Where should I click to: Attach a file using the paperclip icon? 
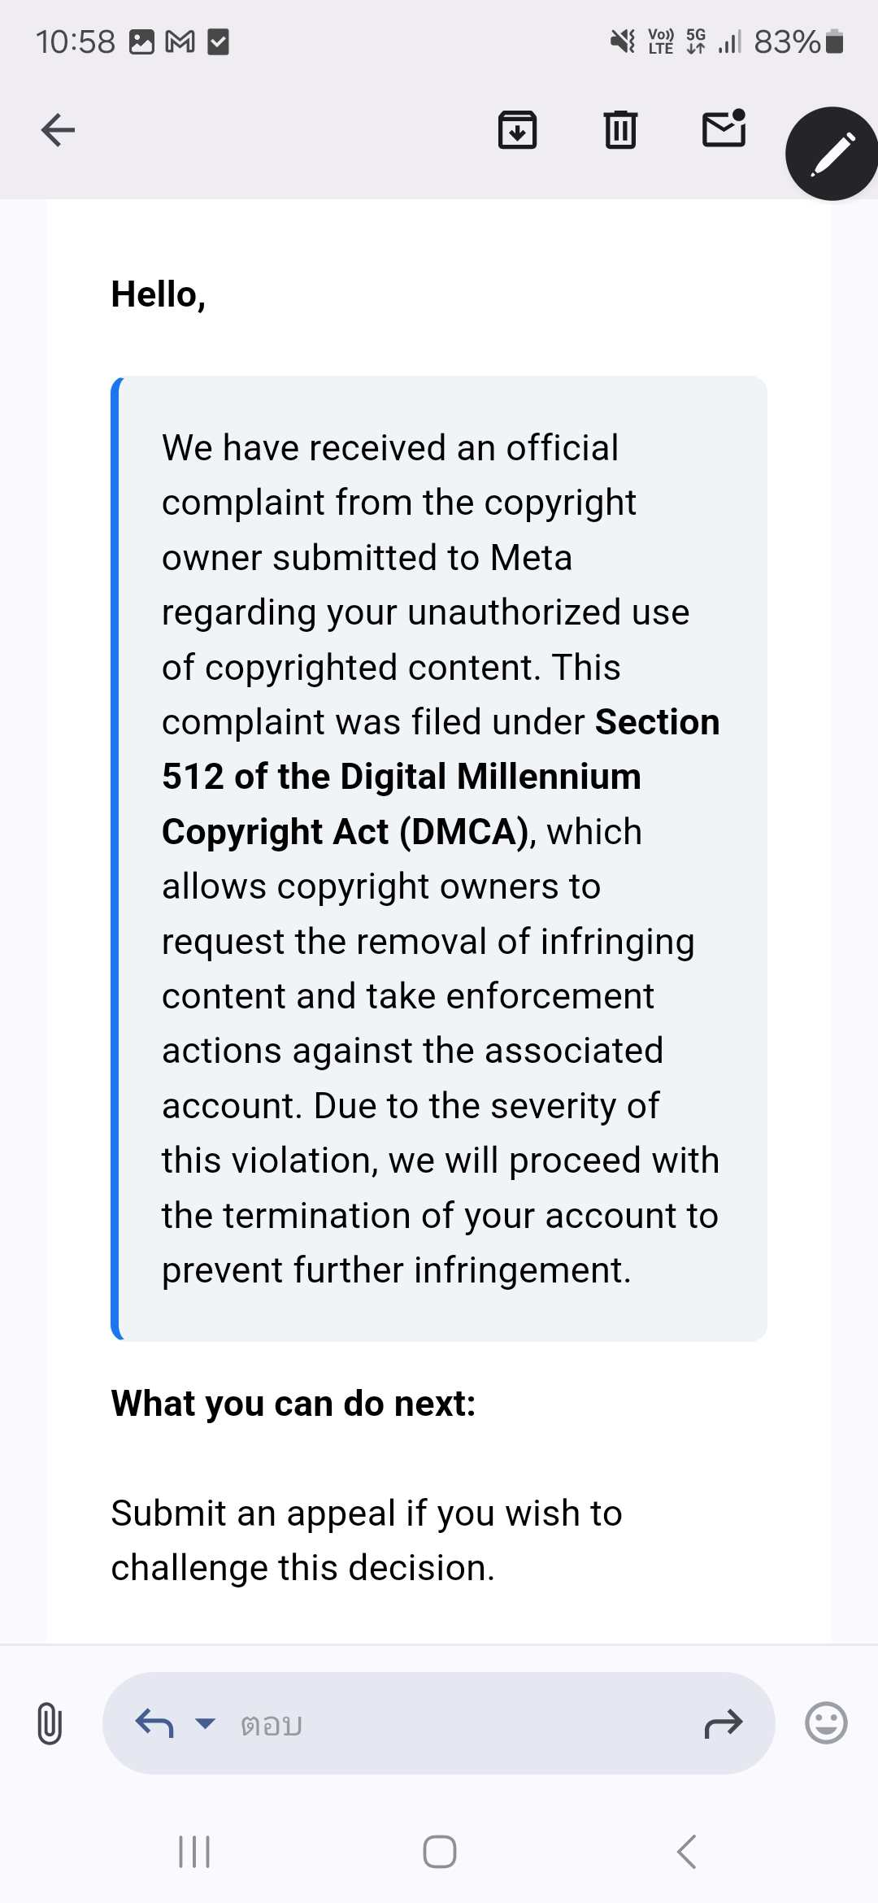point(50,1723)
